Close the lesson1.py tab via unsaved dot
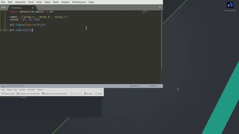 tap(33, 8)
